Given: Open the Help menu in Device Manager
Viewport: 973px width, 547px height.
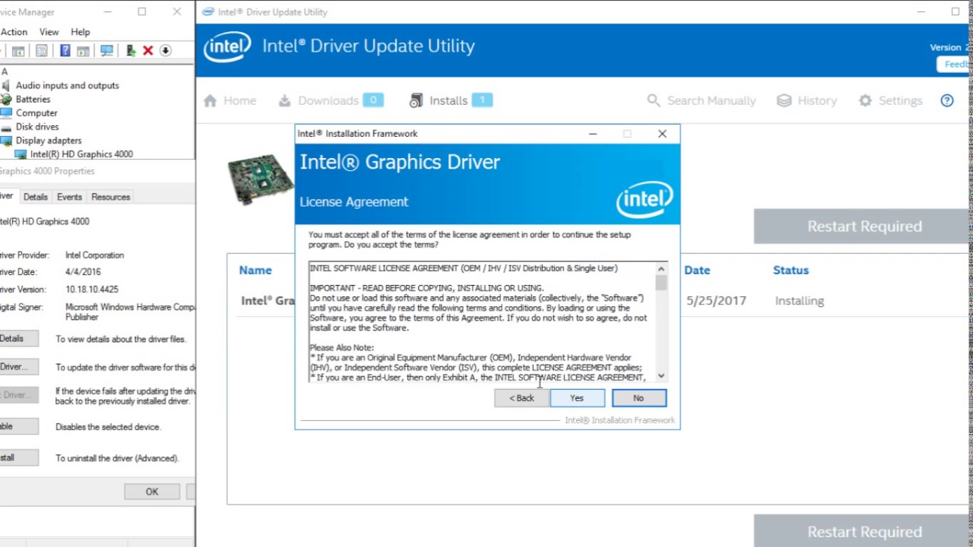Looking at the screenshot, I should 81,32.
